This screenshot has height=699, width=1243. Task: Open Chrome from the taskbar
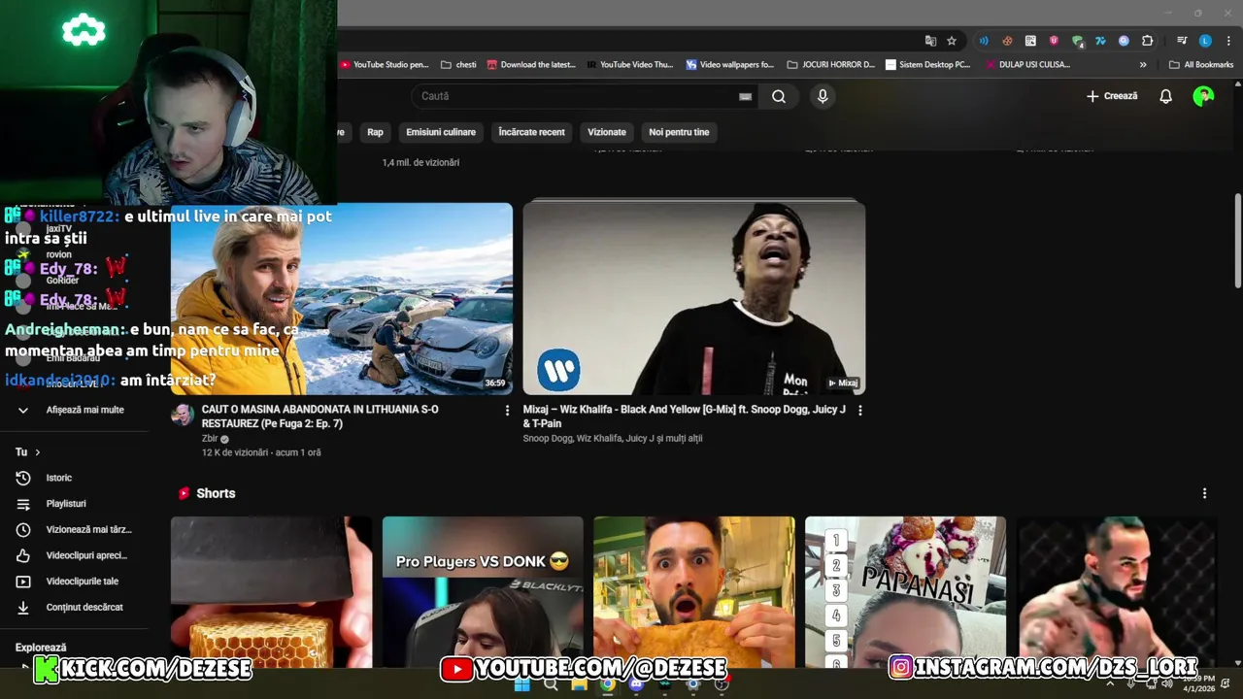[x=607, y=684]
